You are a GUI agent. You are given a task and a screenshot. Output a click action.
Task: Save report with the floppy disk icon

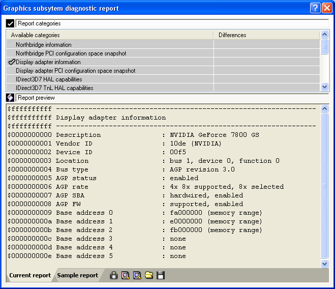point(161,275)
